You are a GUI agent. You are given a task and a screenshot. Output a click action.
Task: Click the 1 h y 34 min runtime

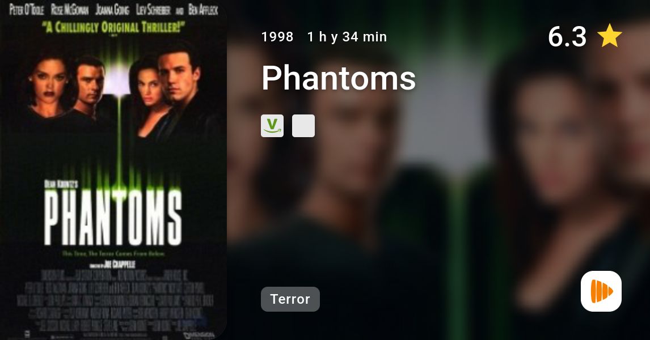point(347,37)
